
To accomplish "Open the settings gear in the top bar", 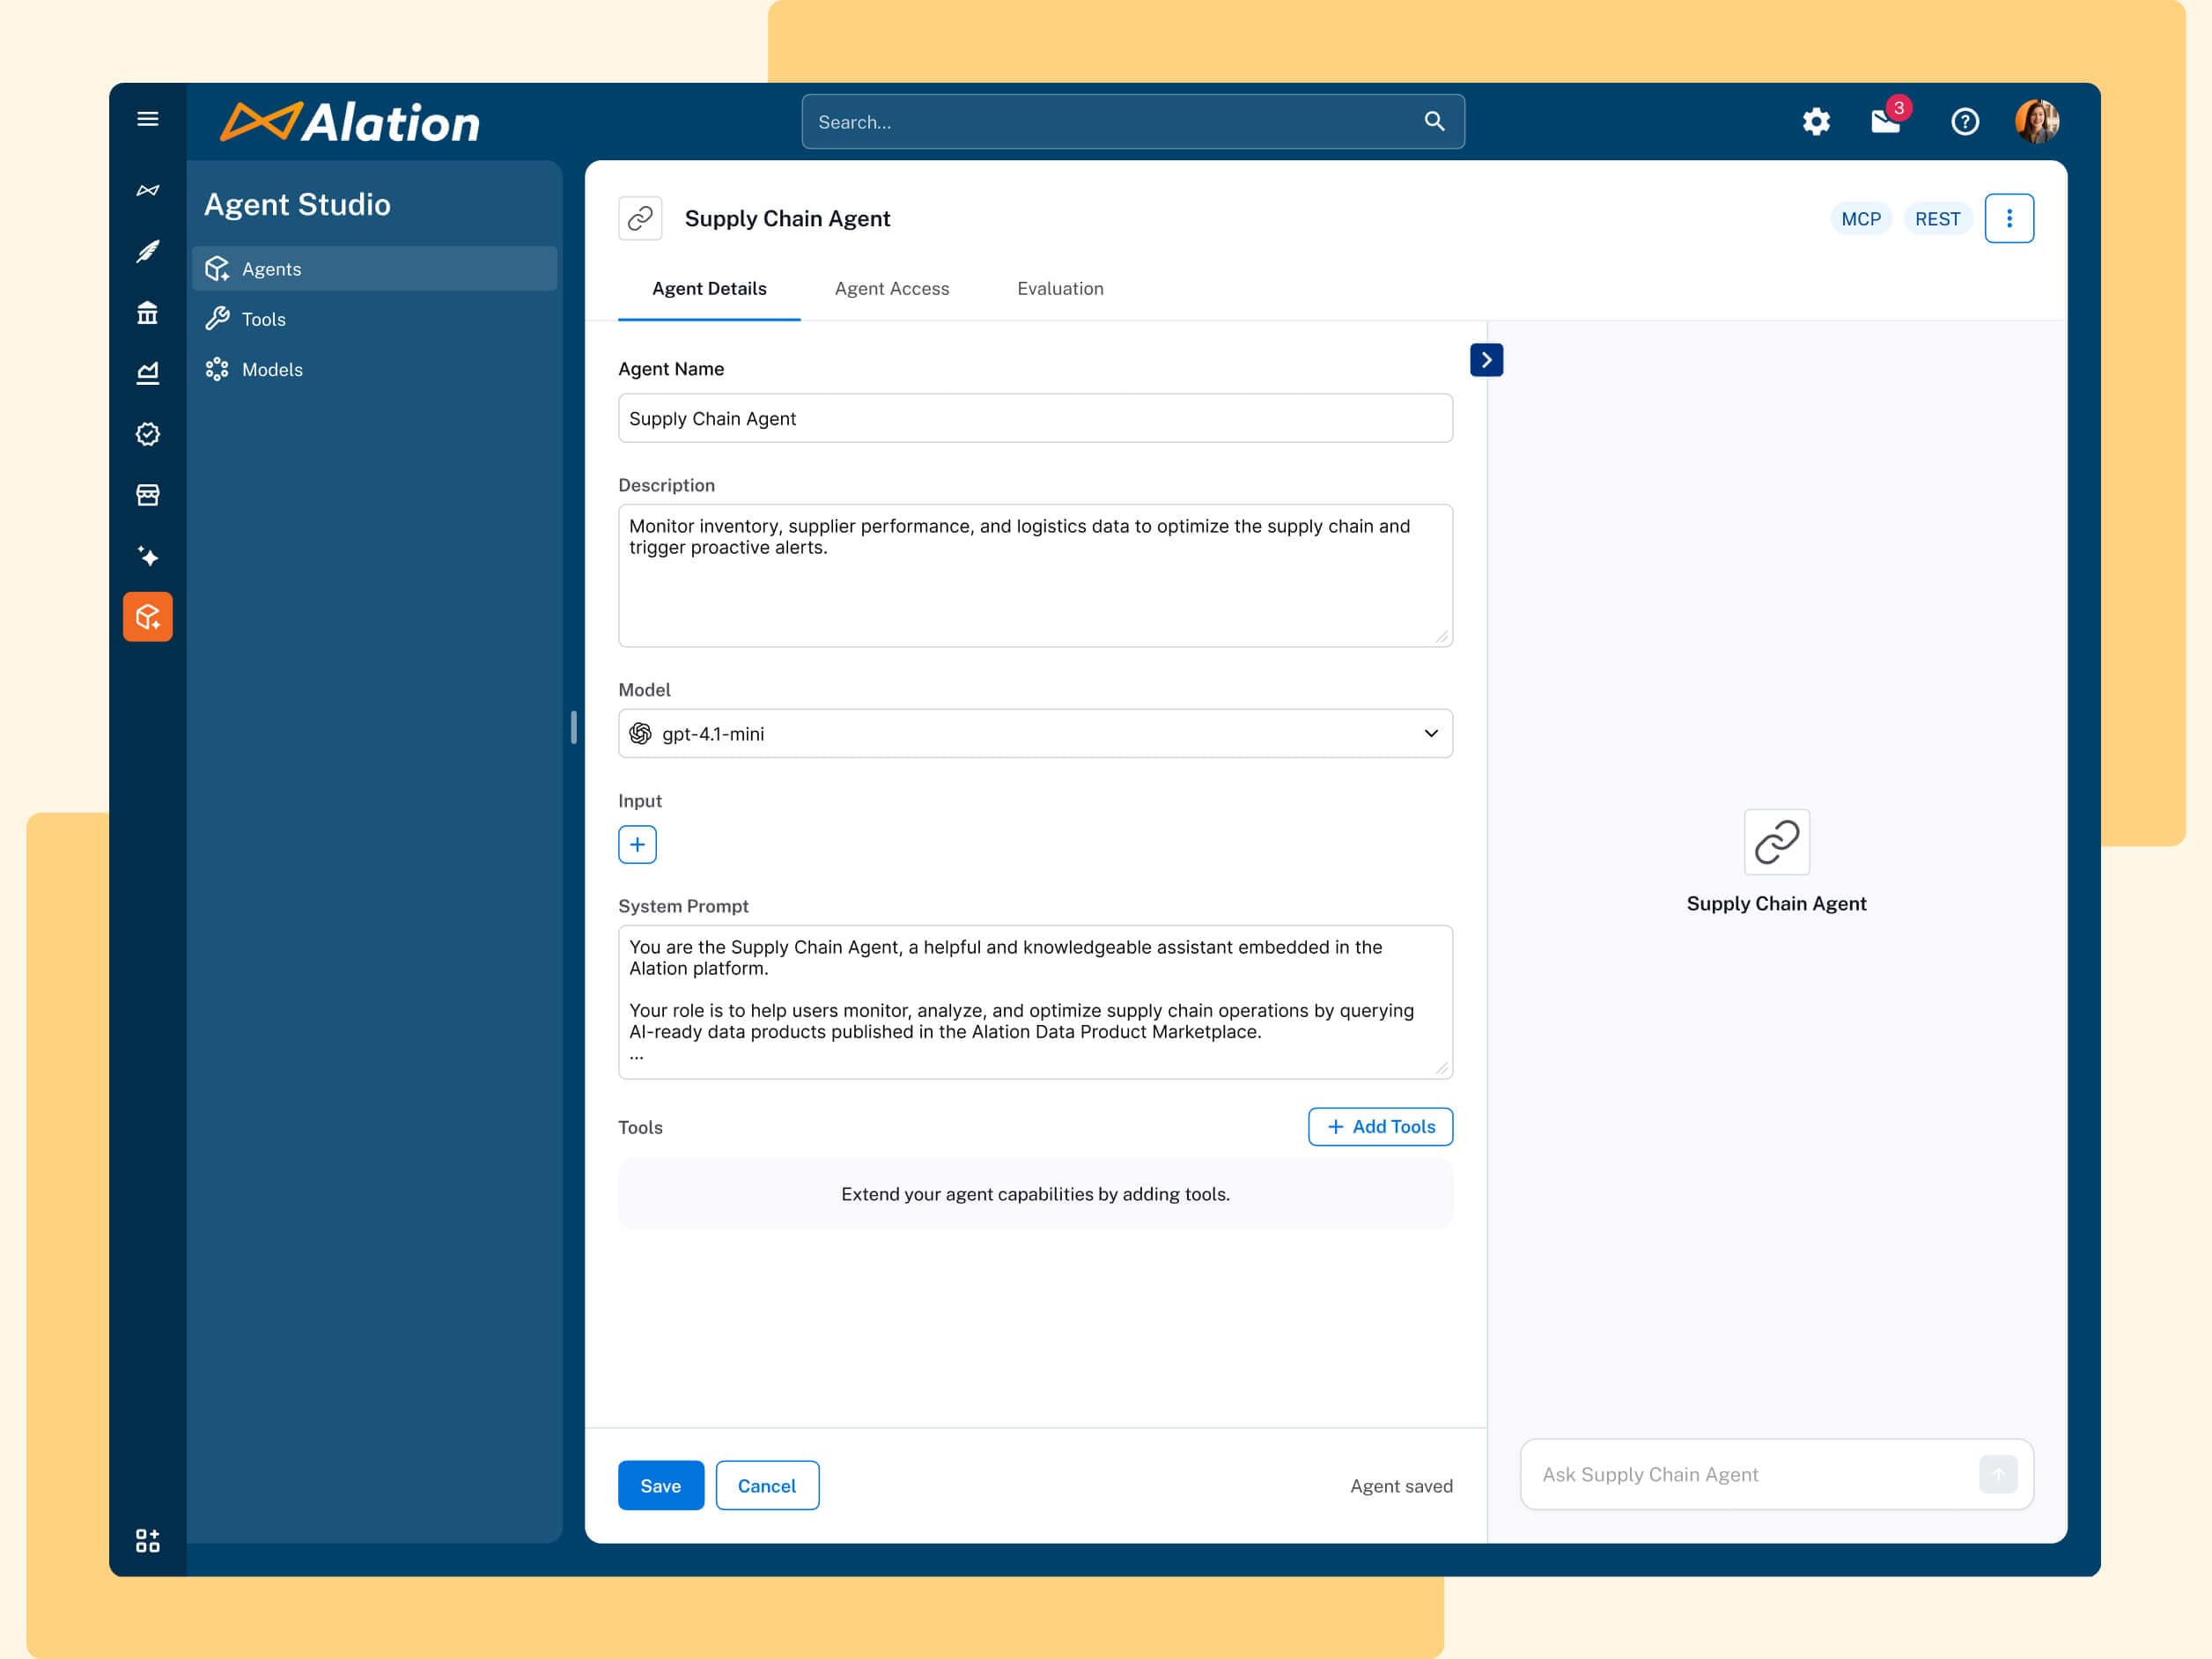I will pos(1816,121).
